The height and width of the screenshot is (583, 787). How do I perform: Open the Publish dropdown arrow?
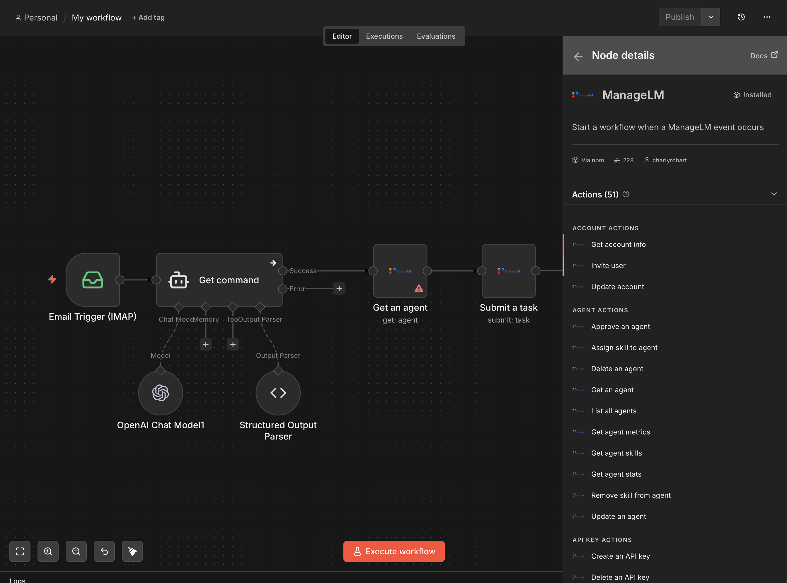pos(711,17)
